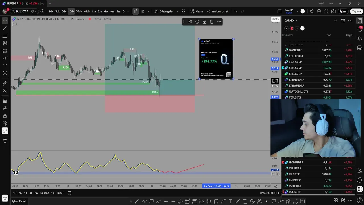Click the redo arrow
This screenshot has width=364, height=205.
click(x=243, y=11)
